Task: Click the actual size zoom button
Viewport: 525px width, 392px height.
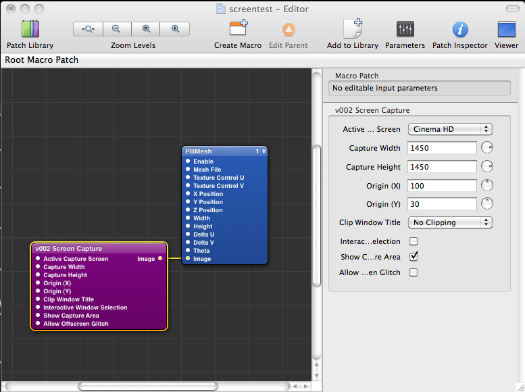Action: point(146,29)
